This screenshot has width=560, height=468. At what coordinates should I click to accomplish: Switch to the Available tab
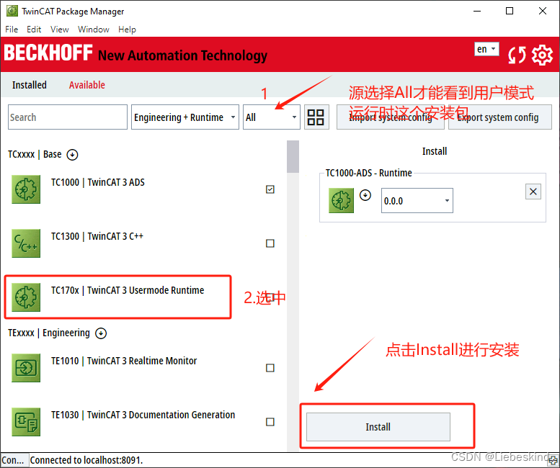(86, 85)
